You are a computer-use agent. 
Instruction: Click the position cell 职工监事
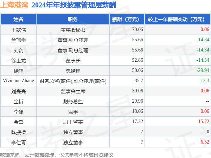tap(73, 122)
